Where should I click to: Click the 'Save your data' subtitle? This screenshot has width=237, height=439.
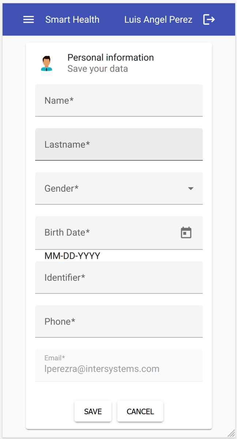(98, 69)
